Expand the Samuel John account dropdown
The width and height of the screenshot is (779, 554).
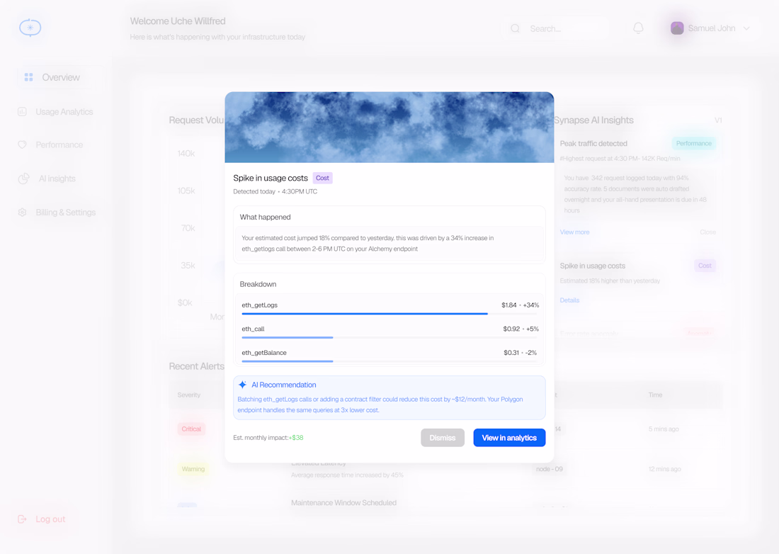tap(746, 28)
